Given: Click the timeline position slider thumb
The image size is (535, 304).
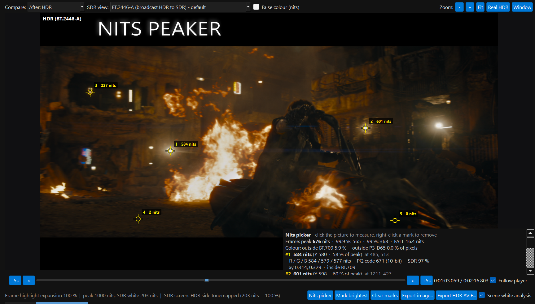Looking at the screenshot, I should point(207,280).
